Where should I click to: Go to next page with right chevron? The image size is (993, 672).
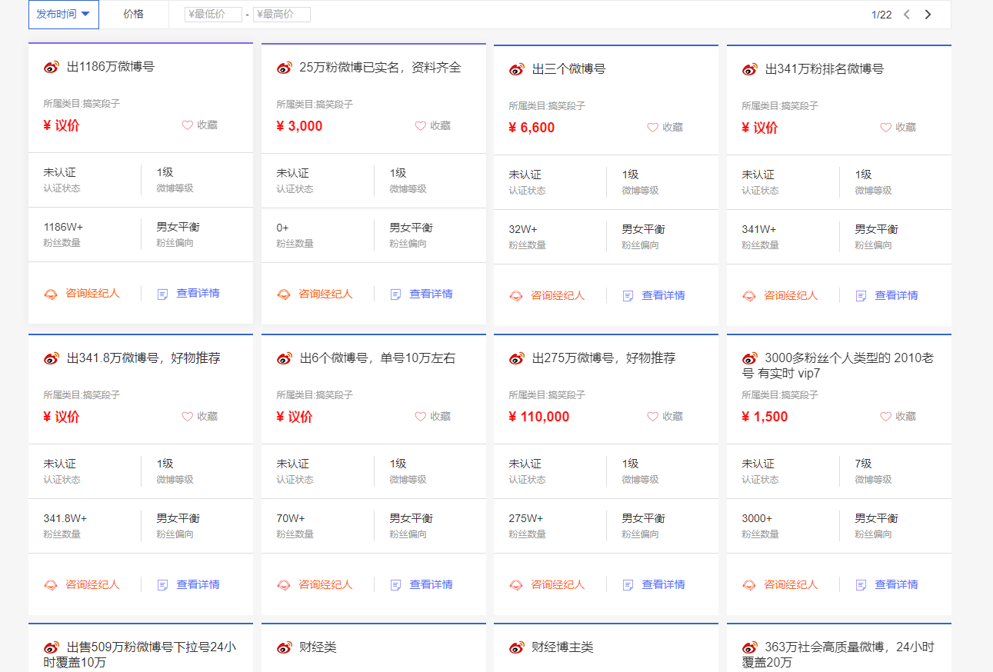pos(928,15)
